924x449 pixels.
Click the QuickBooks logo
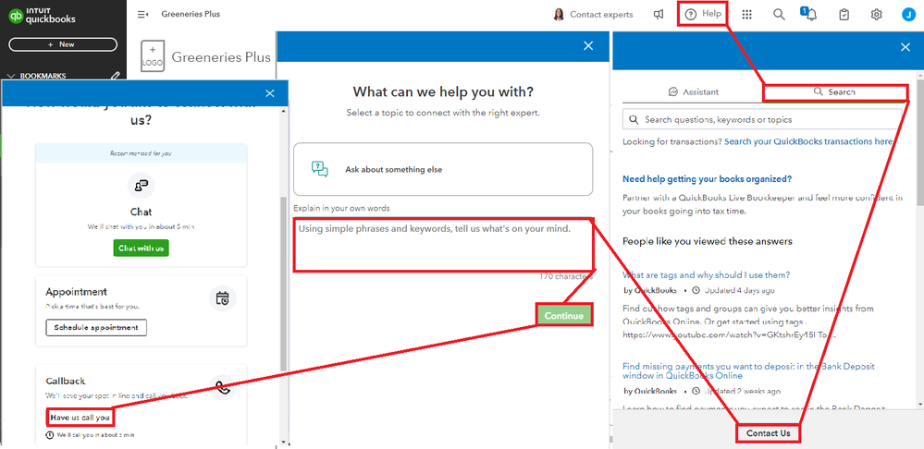[x=42, y=15]
